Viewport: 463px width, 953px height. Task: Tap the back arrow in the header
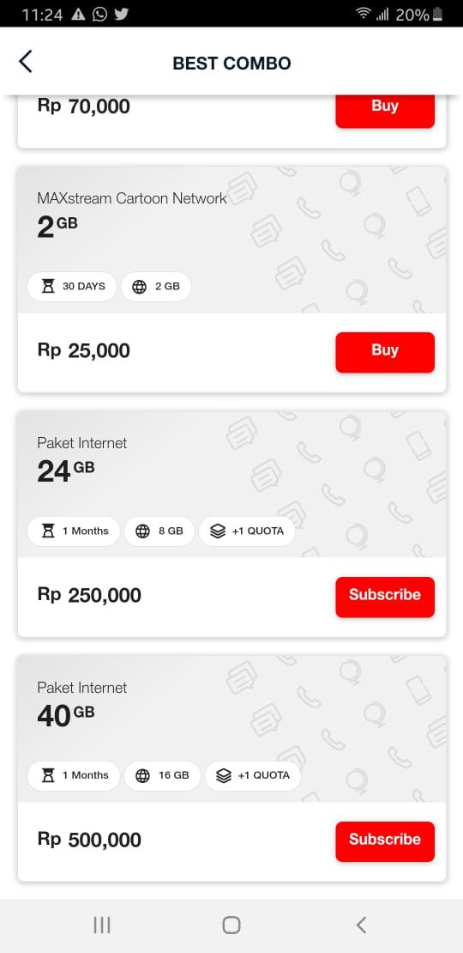(x=26, y=62)
